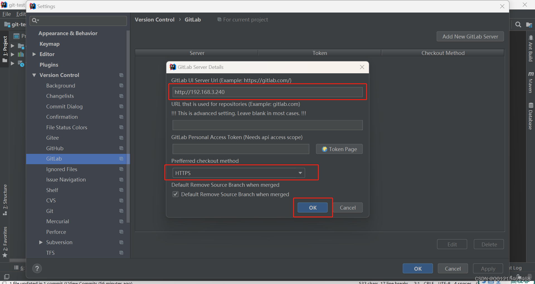Close the GitLab Server Details dialog
The width and height of the screenshot is (535, 284).
362,67
